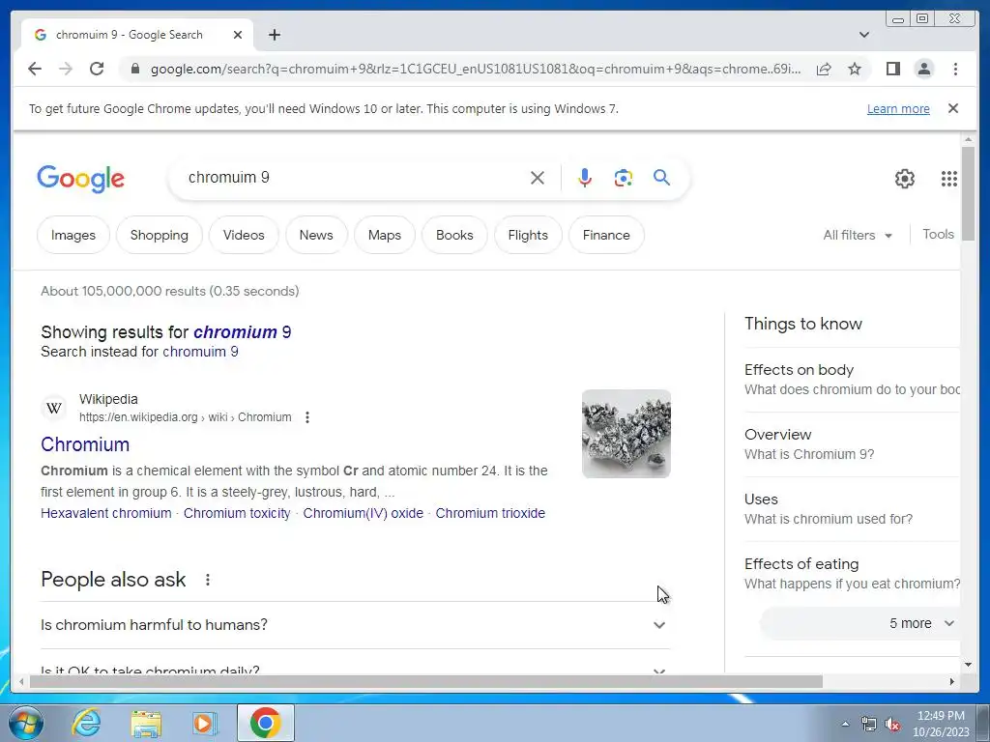Screen dimensions: 990x742
Task: Bookmark this tab star icon
Action: [855, 69]
